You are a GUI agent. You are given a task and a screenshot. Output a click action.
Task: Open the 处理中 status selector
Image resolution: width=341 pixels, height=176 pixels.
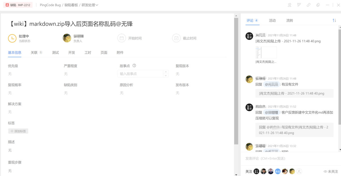(12, 38)
